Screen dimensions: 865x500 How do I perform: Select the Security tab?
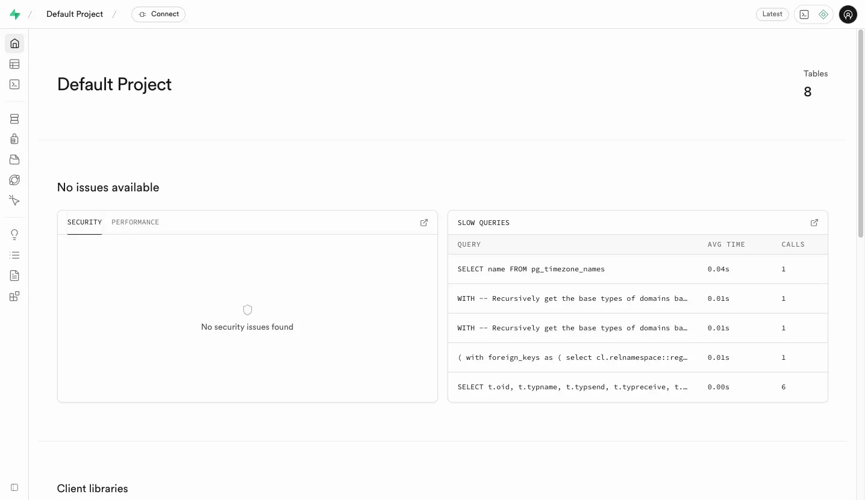84,222
